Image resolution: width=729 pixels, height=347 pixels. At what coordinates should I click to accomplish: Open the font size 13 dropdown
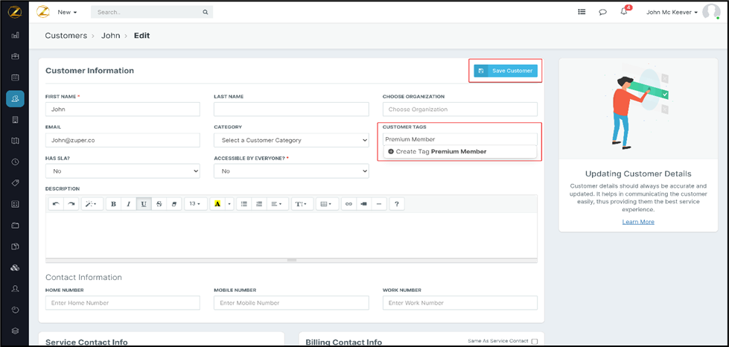pos(195,204)
